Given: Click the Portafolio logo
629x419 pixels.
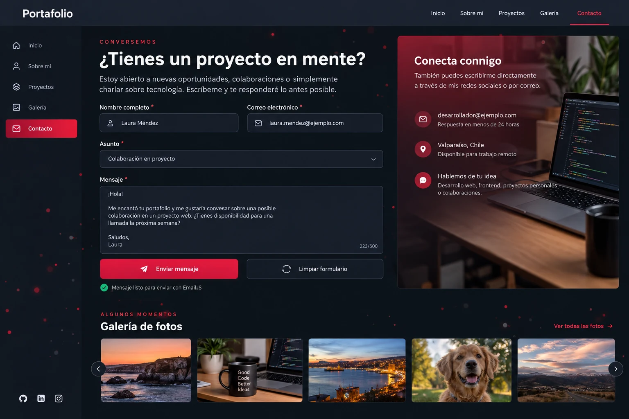Looking at the screenshot, I should (x=48, y=14).
